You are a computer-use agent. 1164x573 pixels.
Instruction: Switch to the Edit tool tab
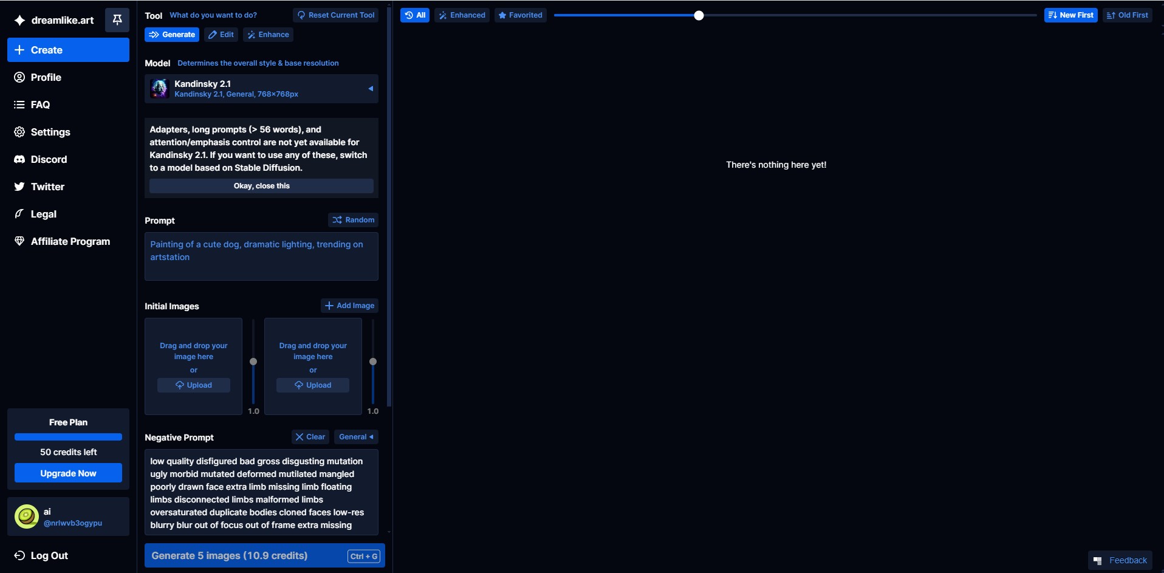coord(221,35)
